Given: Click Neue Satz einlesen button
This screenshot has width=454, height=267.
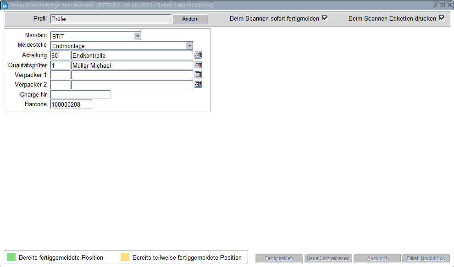Looking at the screenshot, I should 328,258.
